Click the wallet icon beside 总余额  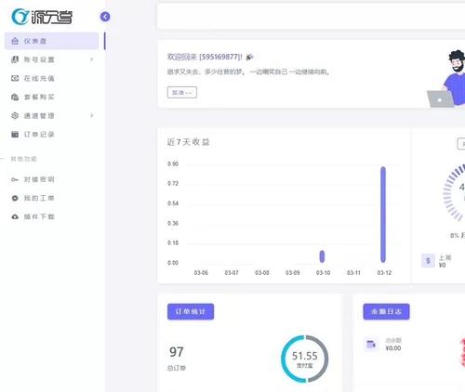[371, 344]
